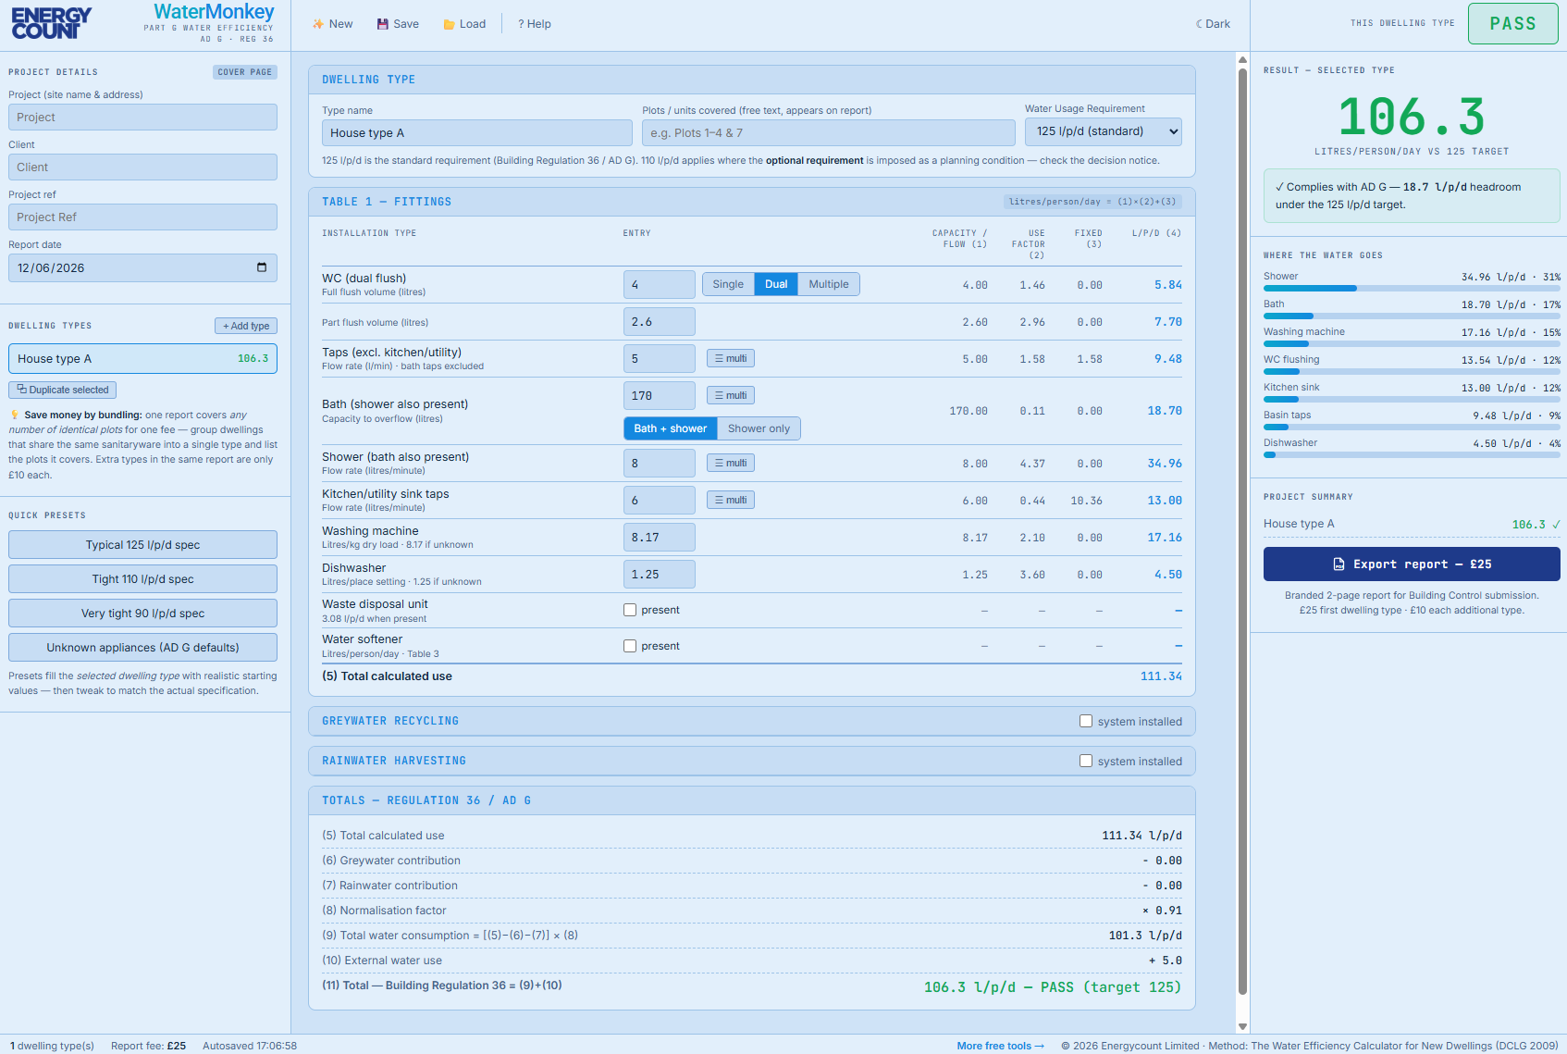Image resolution: width=1567 pixels, height=1054 pixels.
Task: Click the Cover Page button
Action: pos(245,72)
